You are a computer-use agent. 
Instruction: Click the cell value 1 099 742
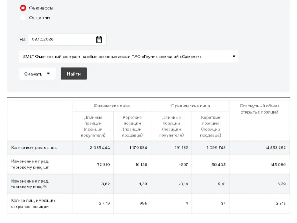216,147
